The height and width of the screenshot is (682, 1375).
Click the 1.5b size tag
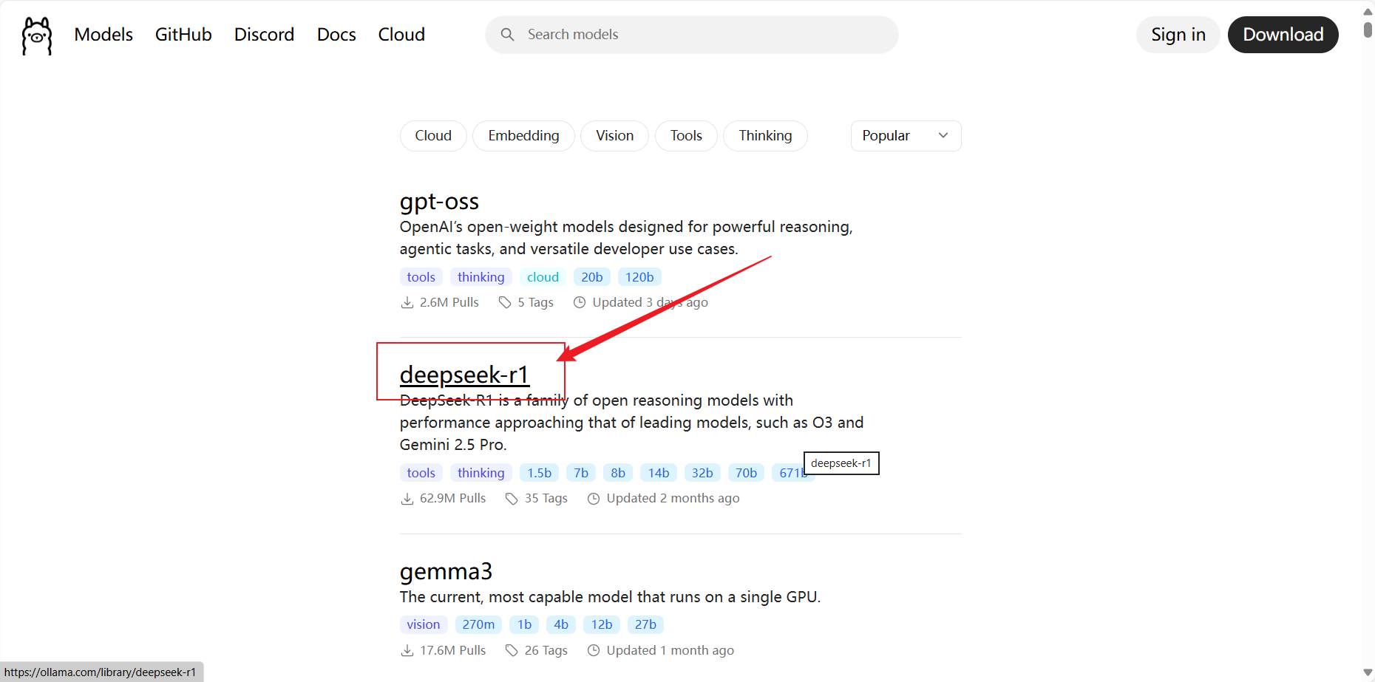click(539, 473)
